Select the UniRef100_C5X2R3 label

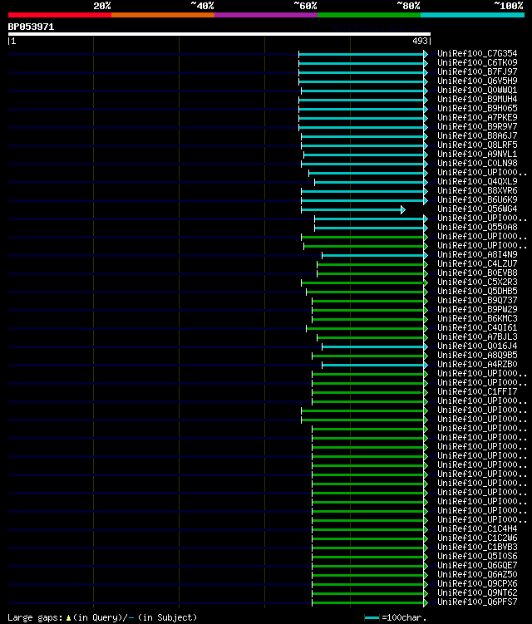477,283
